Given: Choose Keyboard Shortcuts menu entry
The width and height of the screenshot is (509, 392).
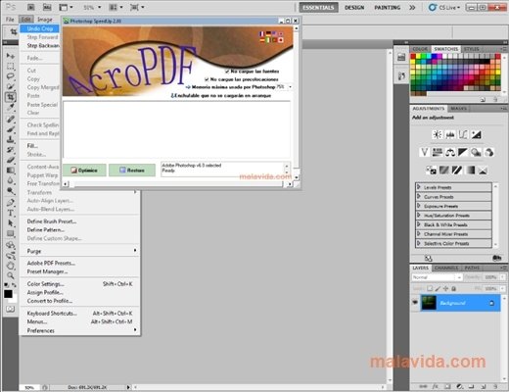Looking at the screenshot, I should click(80, 313).
